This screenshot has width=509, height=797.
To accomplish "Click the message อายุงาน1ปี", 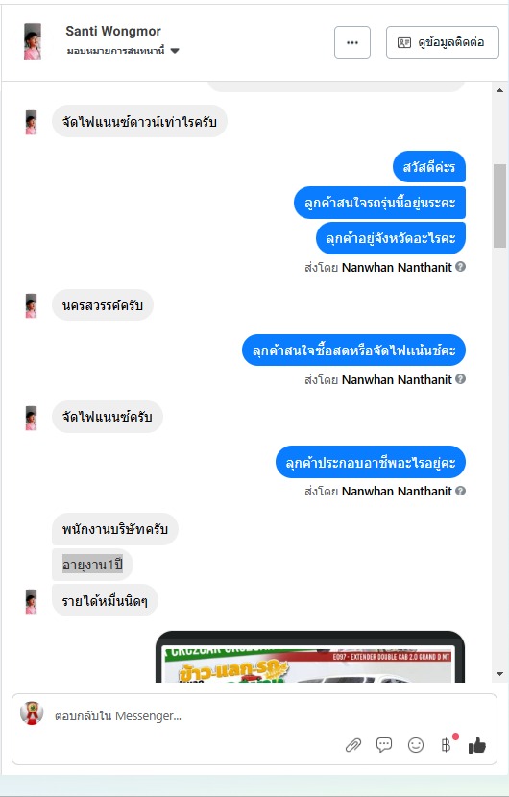I will [x=92, y=565].
